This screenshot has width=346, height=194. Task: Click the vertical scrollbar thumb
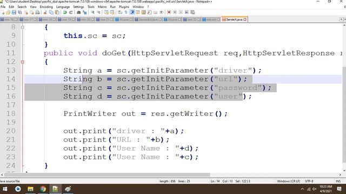pos(344,114)
